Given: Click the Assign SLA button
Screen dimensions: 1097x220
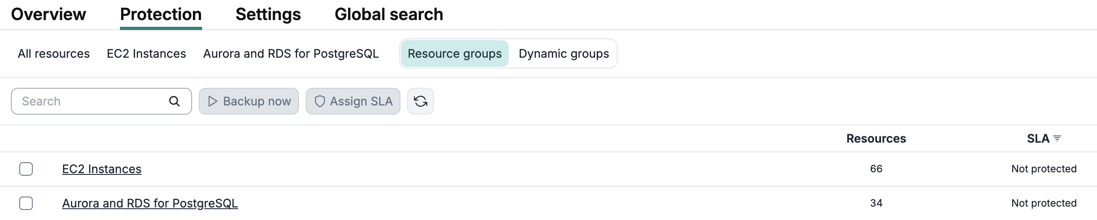Looking at the screenshot, I should point(353,101).
